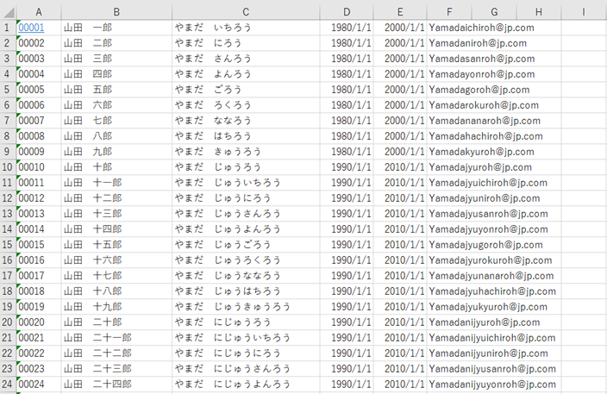
Task: Click the reading cell やまだ よんろう
Action: pyautogui.click(x=246, y=74)
